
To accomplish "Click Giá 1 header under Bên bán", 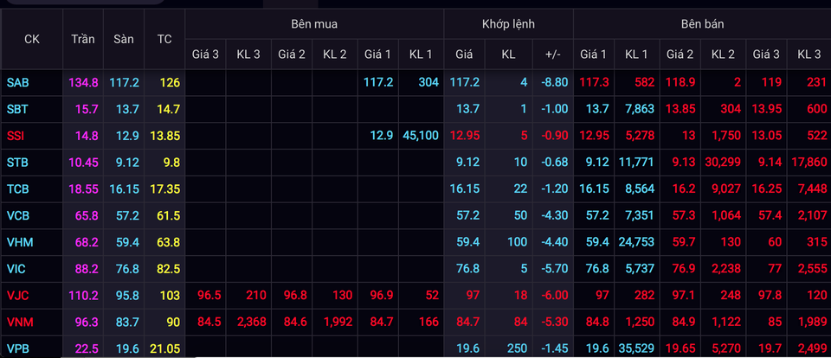I will pos(594,54).
